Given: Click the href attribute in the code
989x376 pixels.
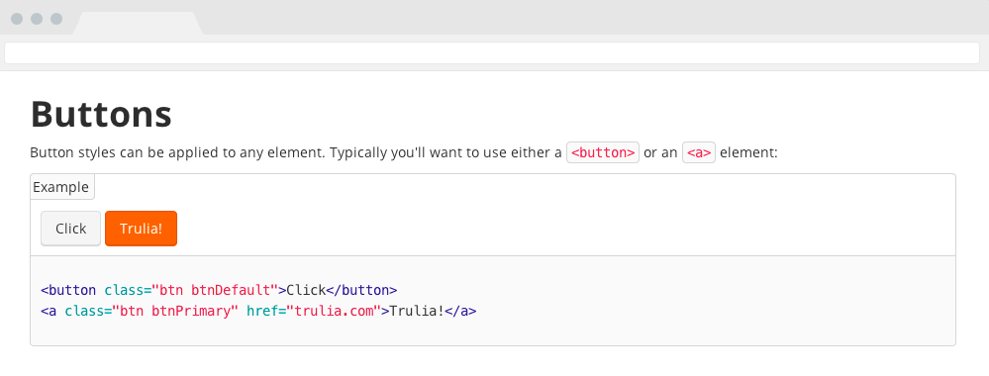Looking at the screenshot, I should tap(262, 311).
